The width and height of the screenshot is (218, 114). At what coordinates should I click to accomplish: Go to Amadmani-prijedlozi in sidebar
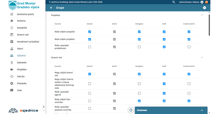(x=28, y=42)
